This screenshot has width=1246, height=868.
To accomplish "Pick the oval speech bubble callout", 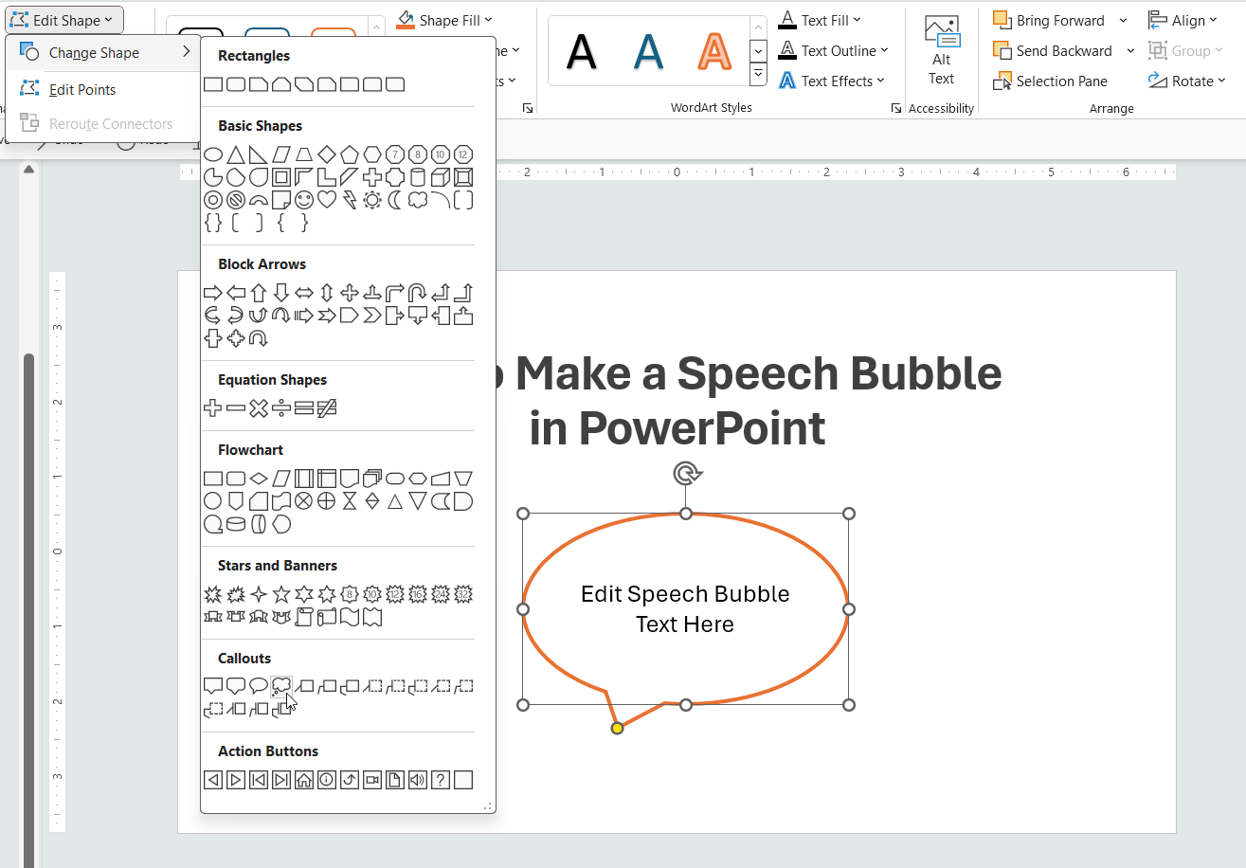I will [259, 686].
